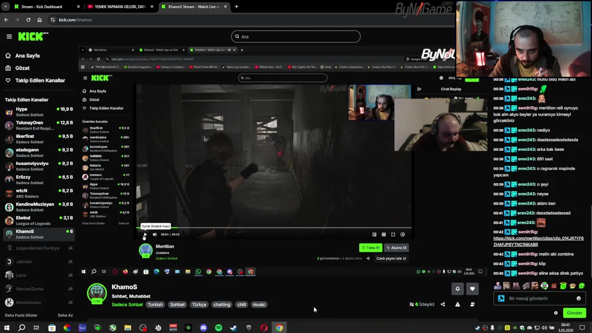This screenshot has width=592, height=333.
Task: Open Steam from the taskbar
Action: pos(234,328)
